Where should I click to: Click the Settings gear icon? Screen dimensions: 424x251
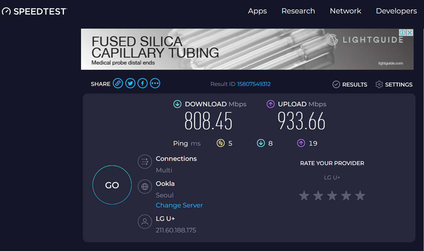[x=379, y=84]
